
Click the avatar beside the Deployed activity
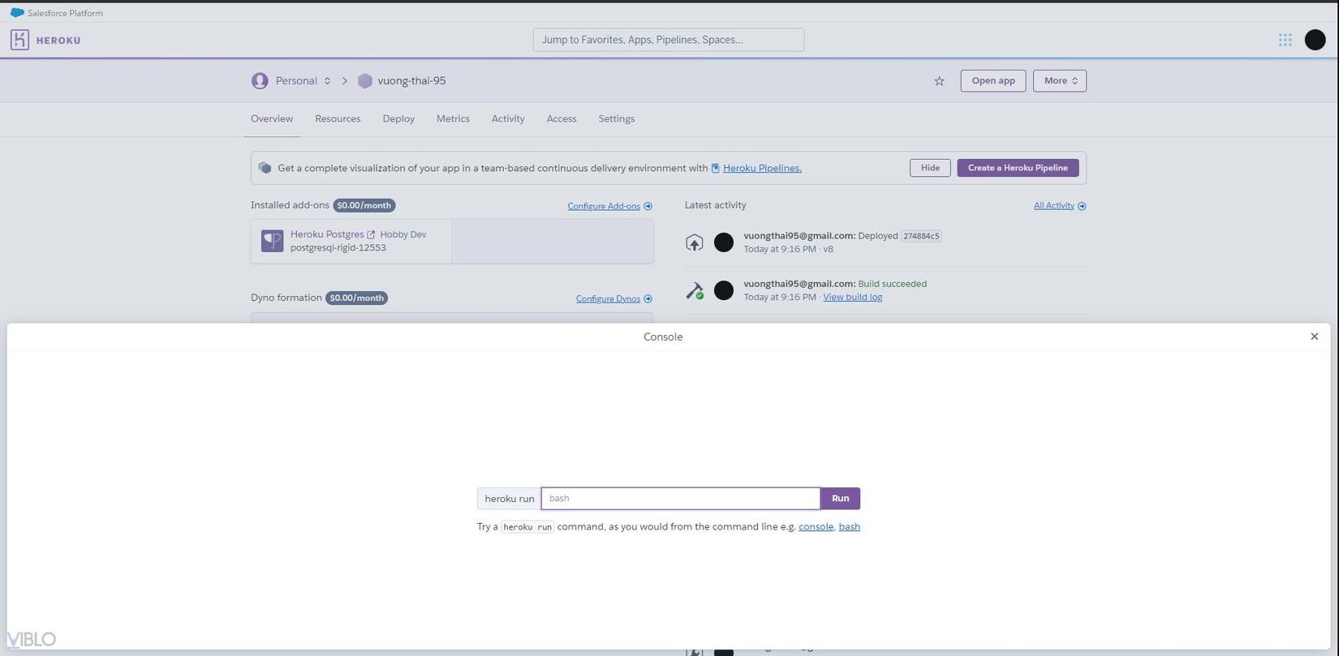click(723, 242)
